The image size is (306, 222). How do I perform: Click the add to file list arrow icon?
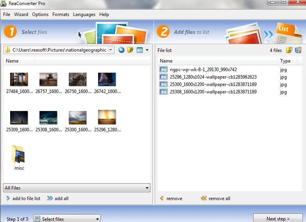[x=8, y=199]
